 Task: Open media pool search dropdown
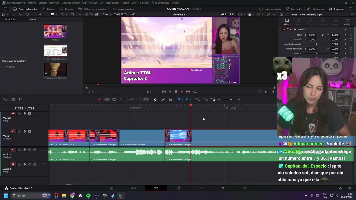coord(66,14)
